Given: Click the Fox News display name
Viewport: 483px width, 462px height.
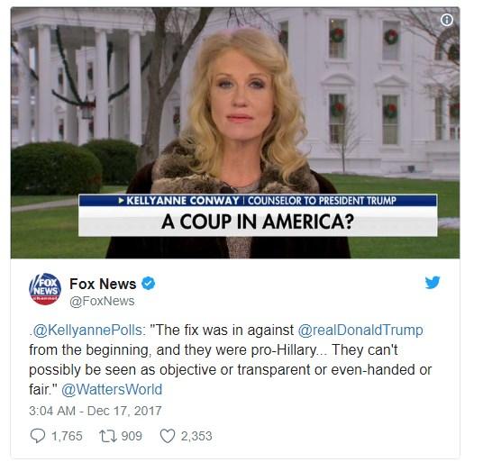Looking at the screenshot, I should click(103, 284).
